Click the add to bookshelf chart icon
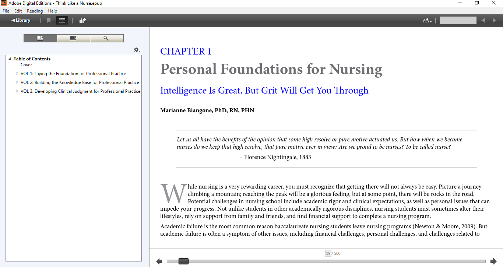The height and width of the screenshot is (267, 503). [x=82, y=21]
